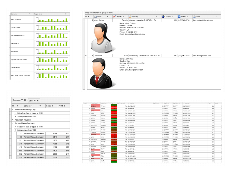Collapse the Aenean Massa Company group
The image size is (231, 174).
point(13,123)
